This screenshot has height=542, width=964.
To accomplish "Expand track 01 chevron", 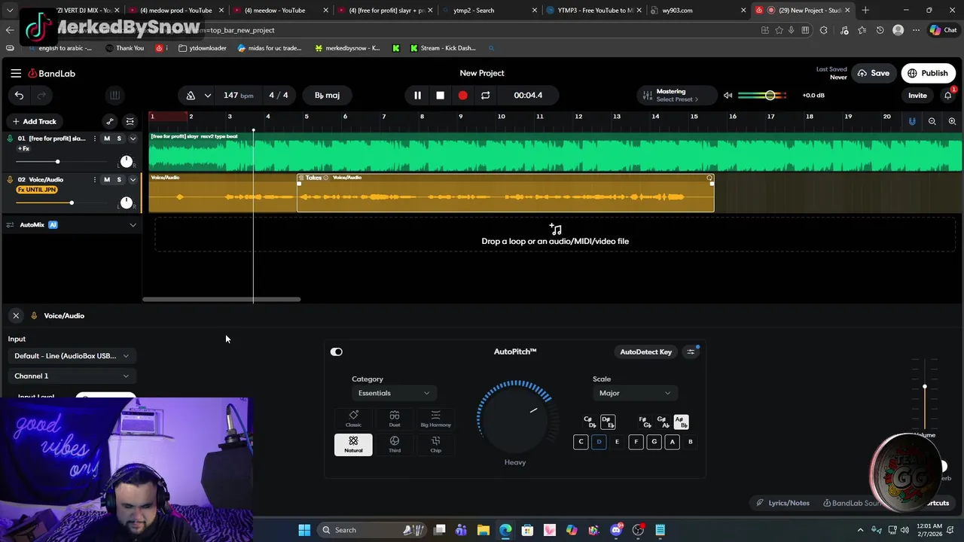I will 133,139.
